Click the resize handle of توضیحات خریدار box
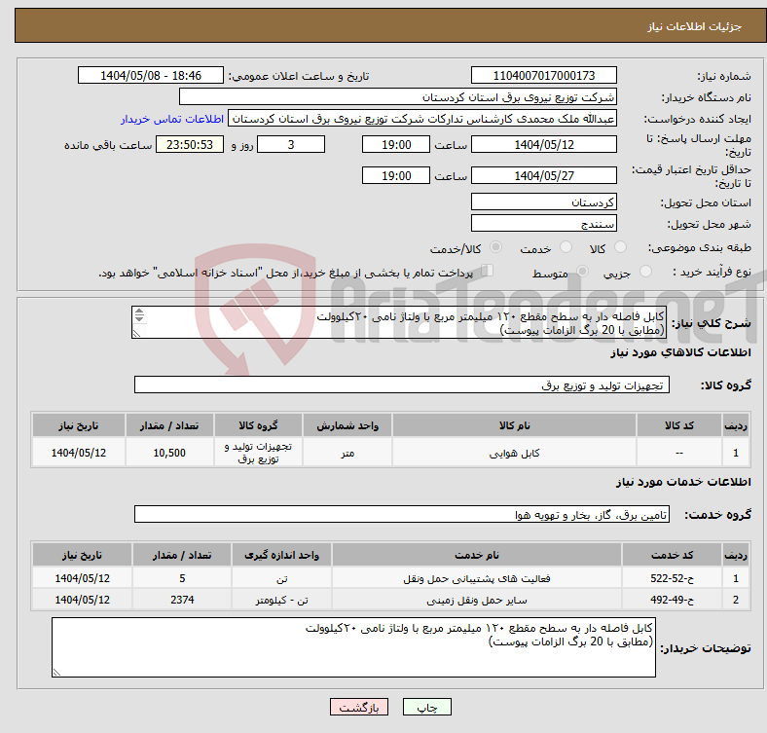The image size is (767, 733). click(x=56, y=673)
